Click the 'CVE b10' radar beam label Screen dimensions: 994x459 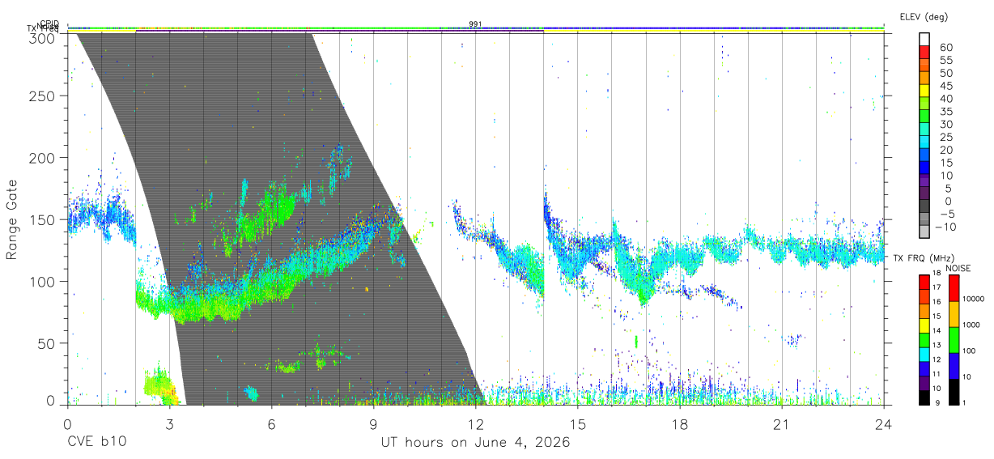[x=96, y=442]
